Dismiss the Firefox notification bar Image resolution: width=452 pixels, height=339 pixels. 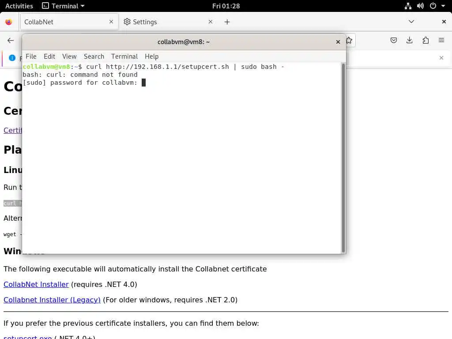pos(441,58)
